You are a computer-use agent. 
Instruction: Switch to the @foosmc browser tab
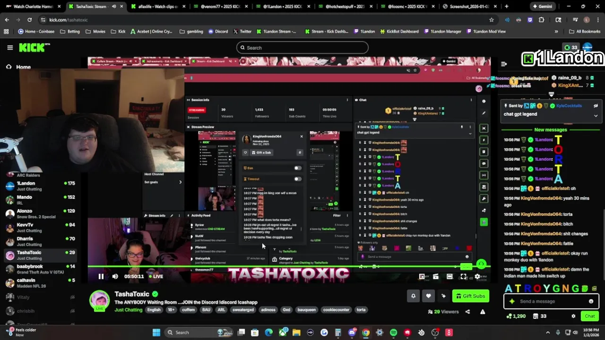pos(407,7)
